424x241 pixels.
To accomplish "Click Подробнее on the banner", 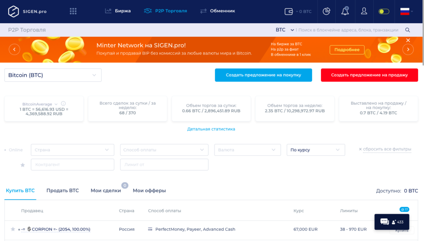I will point(347,50).
